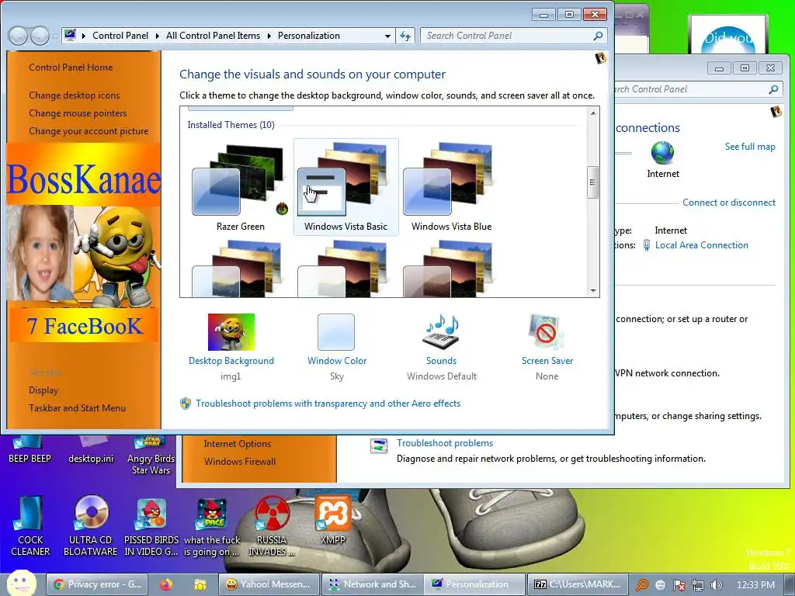Viewport: 795px width, 596px height.
Task: Open help icon in Personalization window
Action: [x=600, y=58]
